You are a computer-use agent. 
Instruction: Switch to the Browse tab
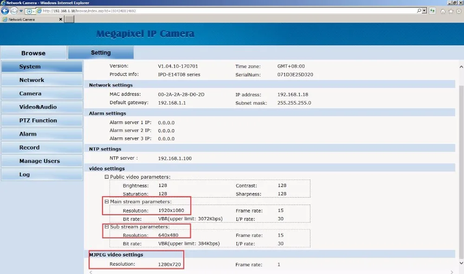pos(33,53)
